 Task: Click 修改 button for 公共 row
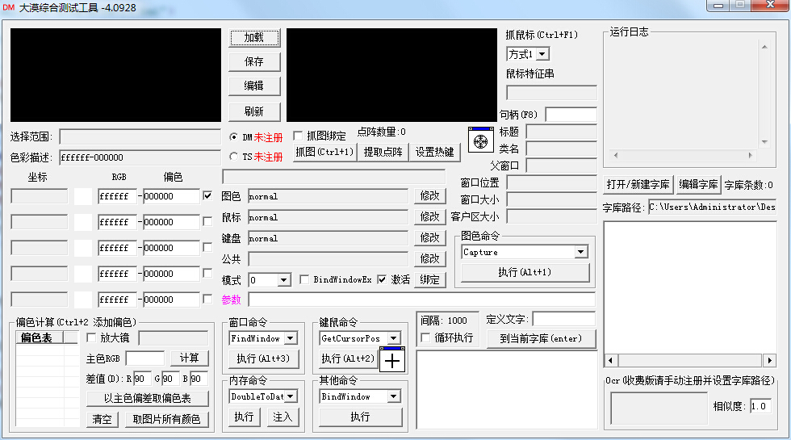click(x=429, y=259)
